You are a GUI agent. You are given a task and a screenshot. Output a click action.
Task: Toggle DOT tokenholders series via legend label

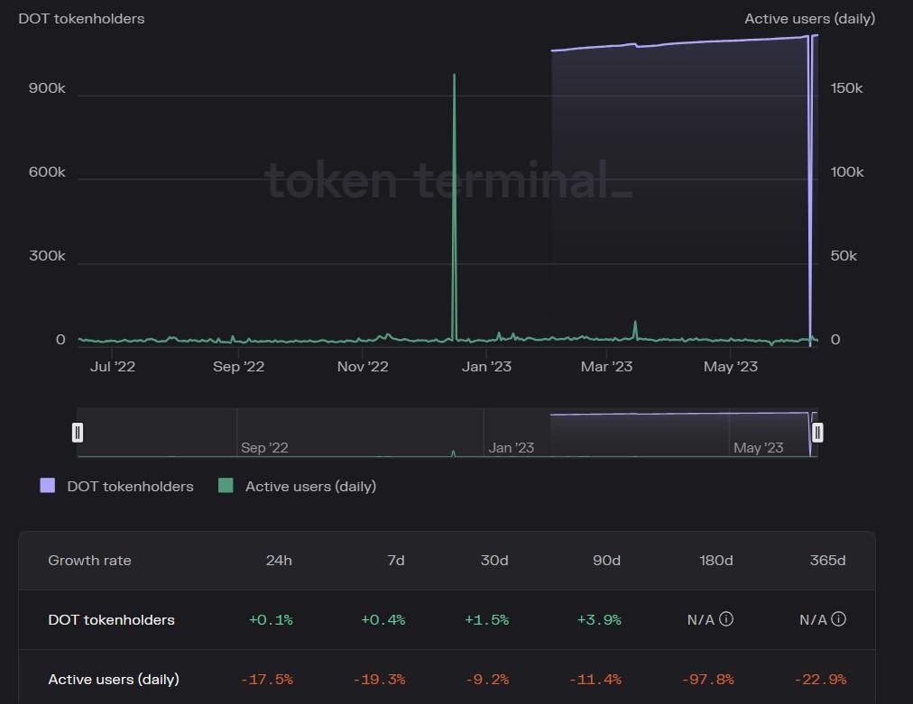[x=130, y=486]
